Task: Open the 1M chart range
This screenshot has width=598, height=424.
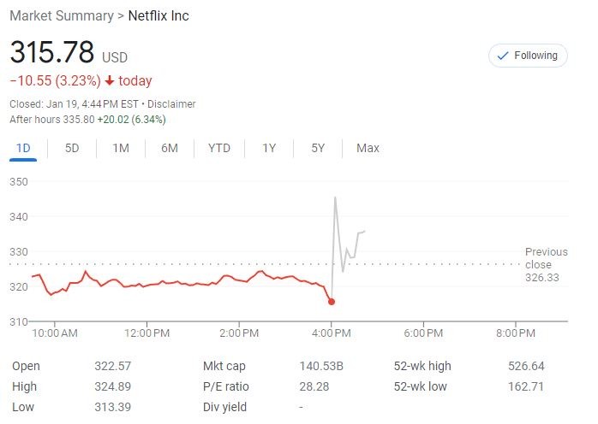Action: coord(121,148)
